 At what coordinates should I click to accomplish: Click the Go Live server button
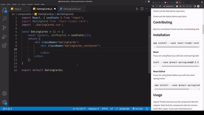point(137,109)
